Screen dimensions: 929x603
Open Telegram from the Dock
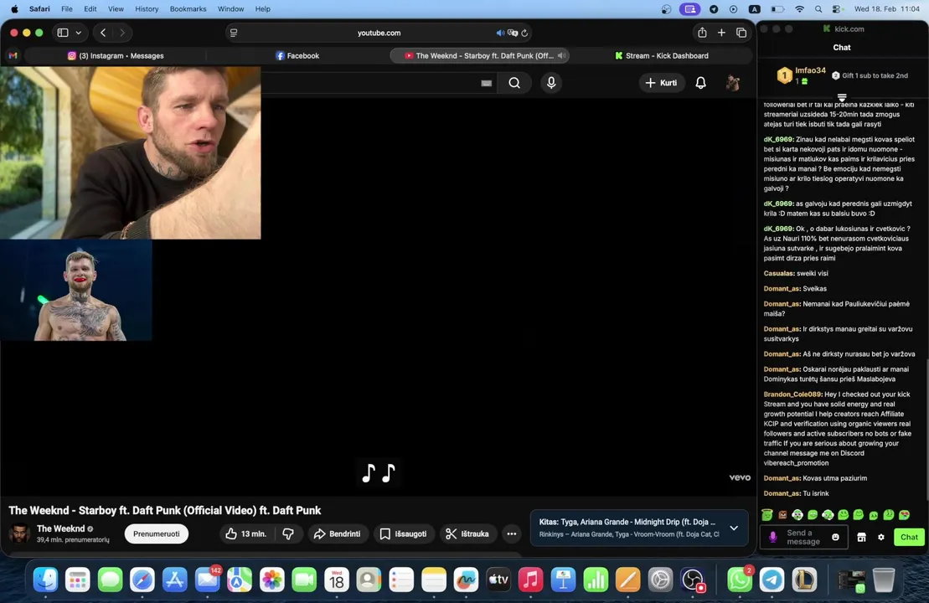click(772, 580)
